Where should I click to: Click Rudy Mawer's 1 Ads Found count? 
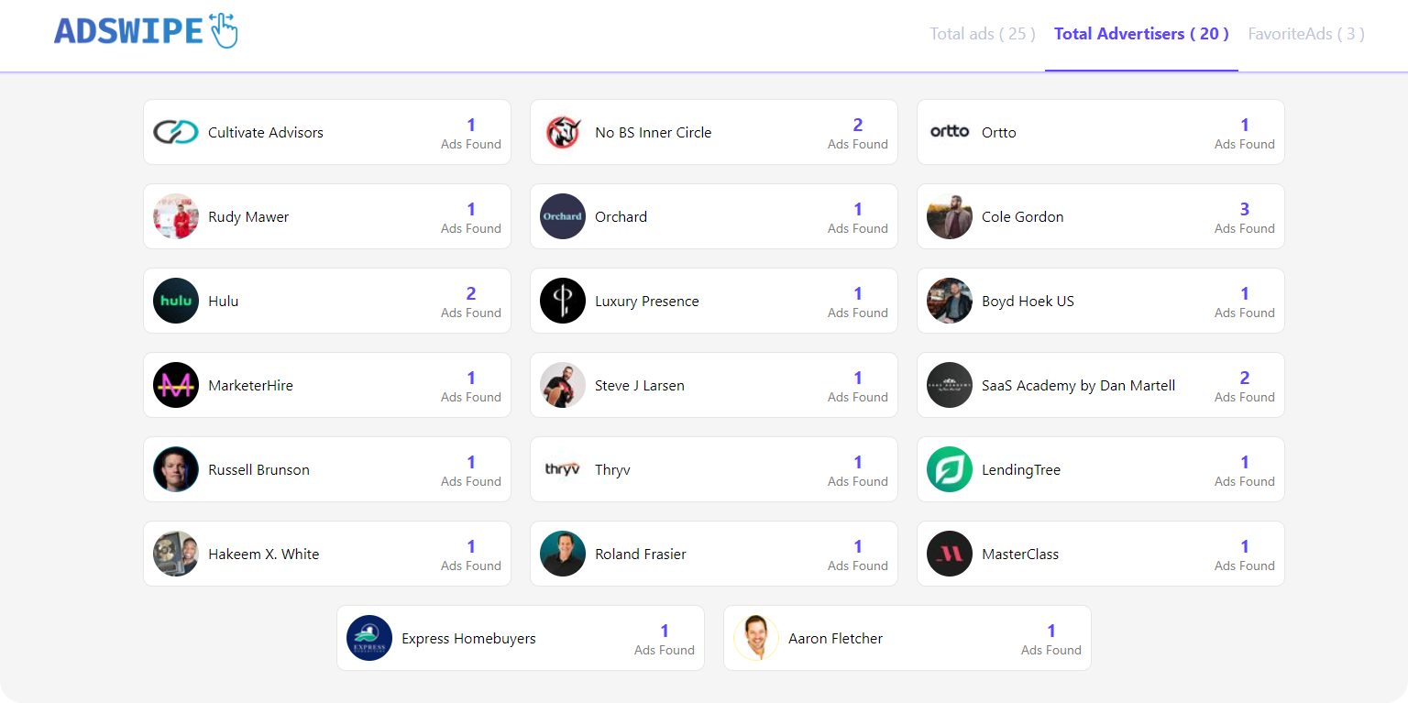pos(471,218)
